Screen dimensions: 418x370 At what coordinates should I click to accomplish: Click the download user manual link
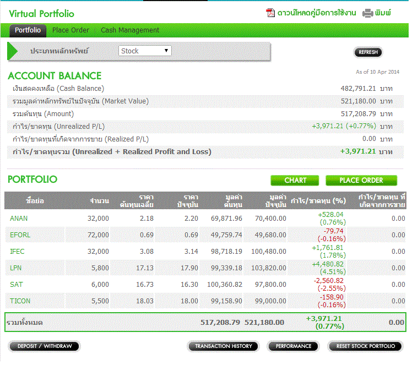(x=317, y=13)
